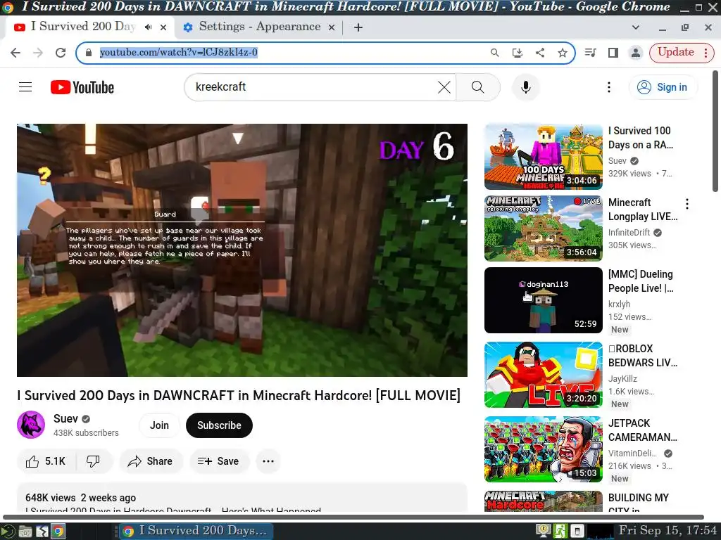Subscribe to Suev

point(220,425)
